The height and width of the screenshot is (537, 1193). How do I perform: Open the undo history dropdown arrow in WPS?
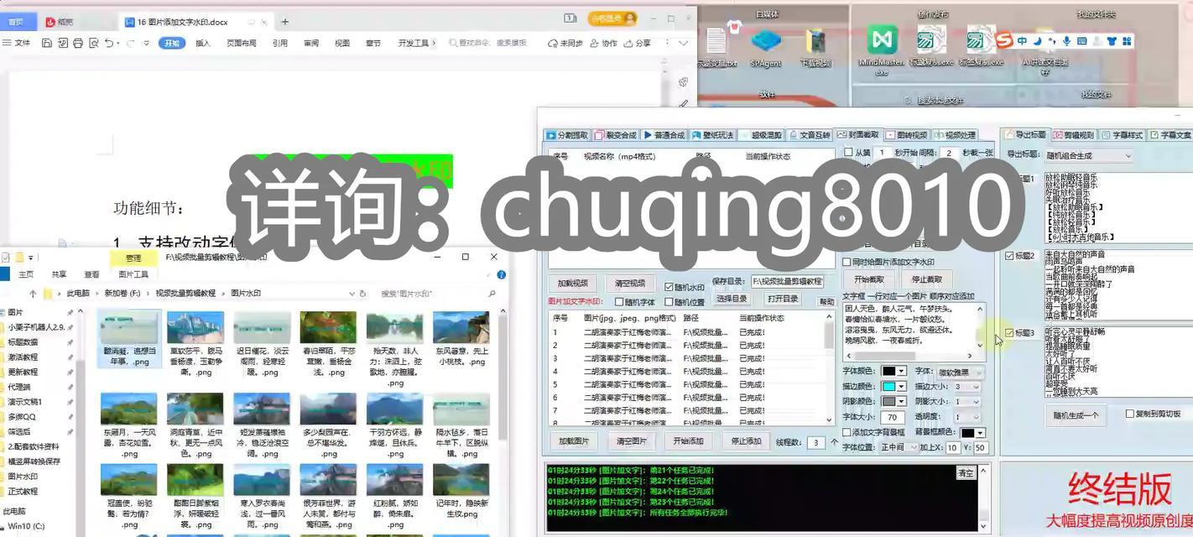tap(119, 43)
